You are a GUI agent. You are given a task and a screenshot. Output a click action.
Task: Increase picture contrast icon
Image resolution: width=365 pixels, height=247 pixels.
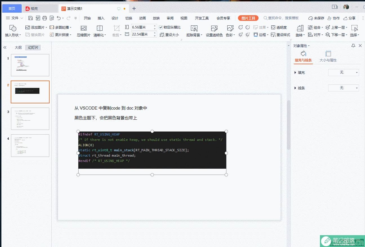(241, 27)
